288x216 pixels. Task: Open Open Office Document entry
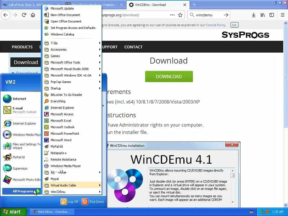pyautogui.click(x=72, y=21)
